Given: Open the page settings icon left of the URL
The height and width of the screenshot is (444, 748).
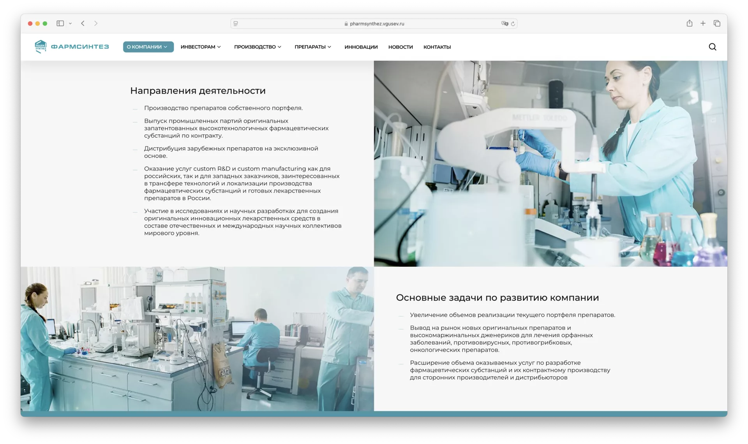Looking at the screenshot, I should 236,24.
